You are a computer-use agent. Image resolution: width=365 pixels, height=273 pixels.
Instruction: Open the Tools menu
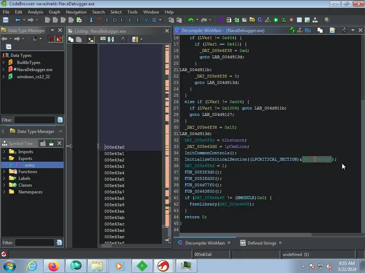click(x=133, y=12)
